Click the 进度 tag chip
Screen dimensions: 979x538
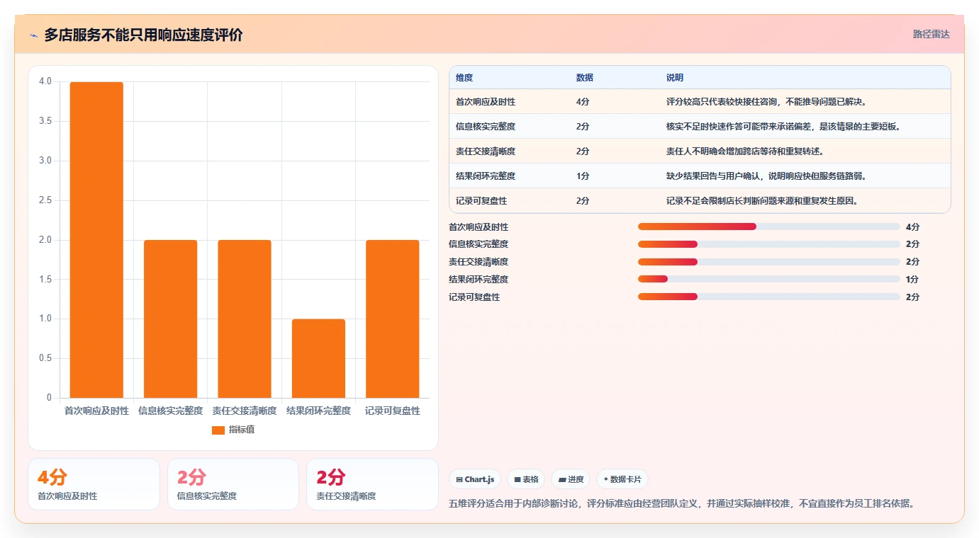(x=571, y=479)
